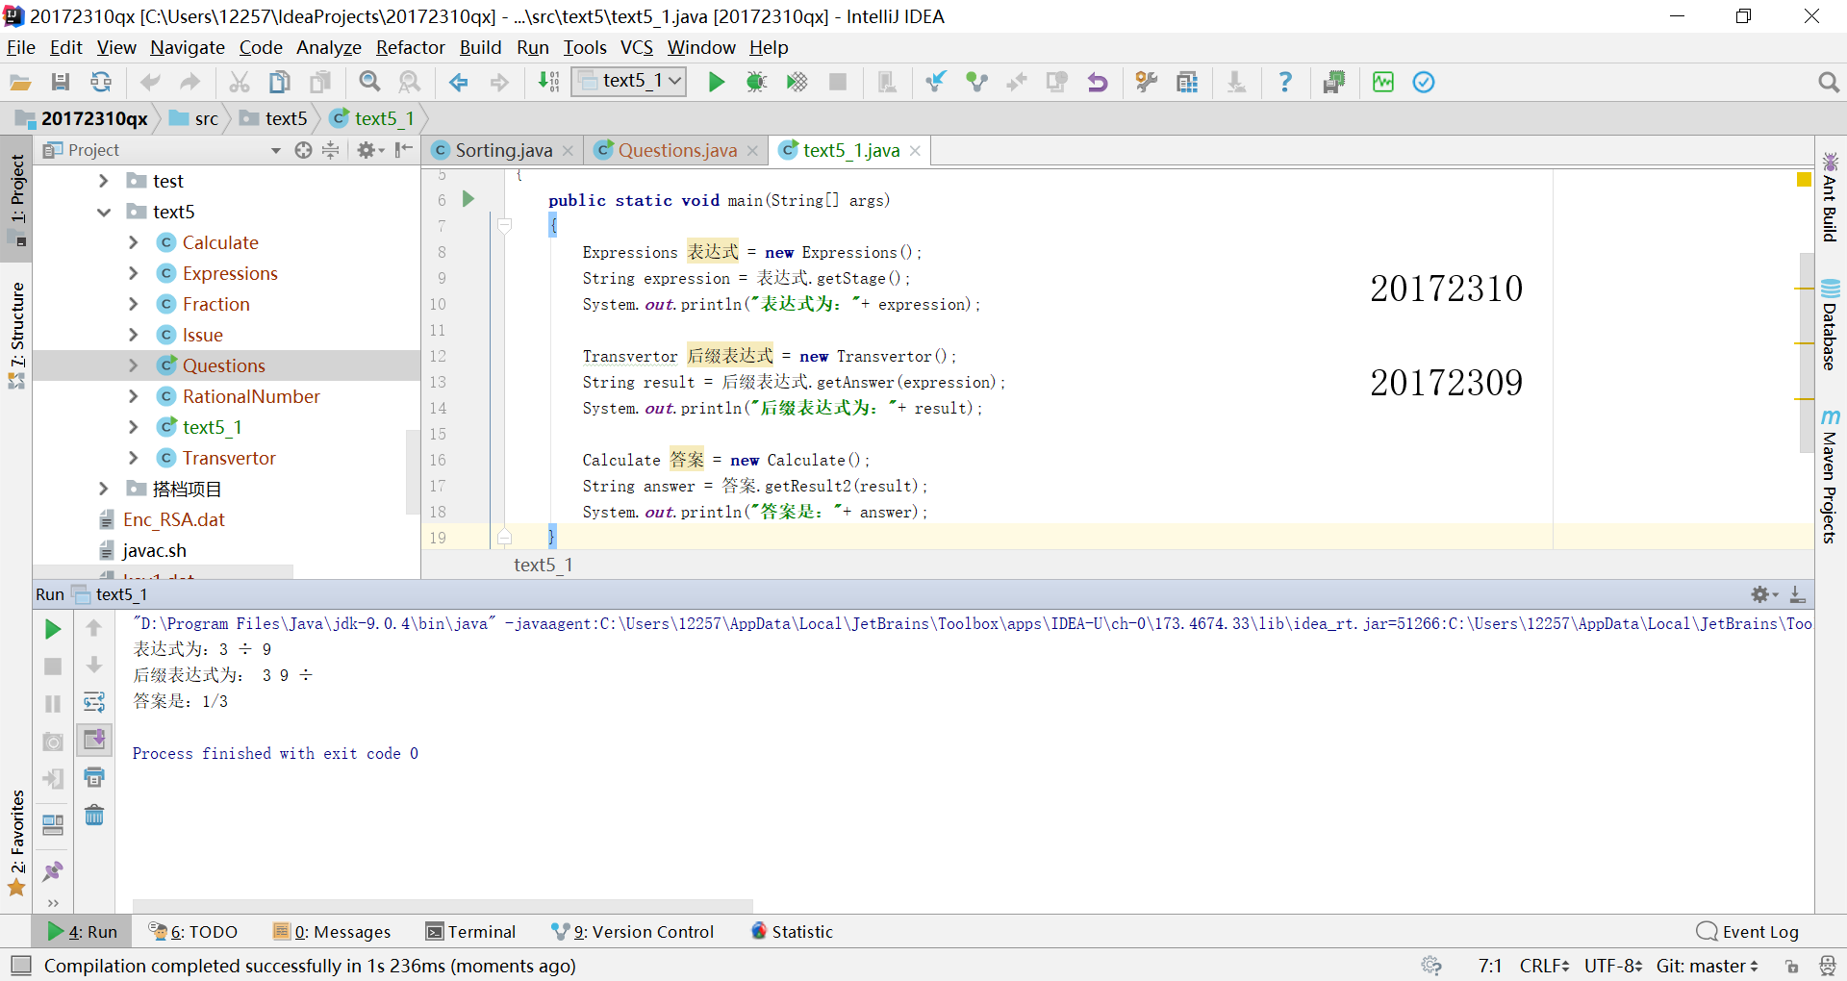Click the run gutter arrow on line 6
This screenshot has width=1847, height=981.
click(468, 199)
